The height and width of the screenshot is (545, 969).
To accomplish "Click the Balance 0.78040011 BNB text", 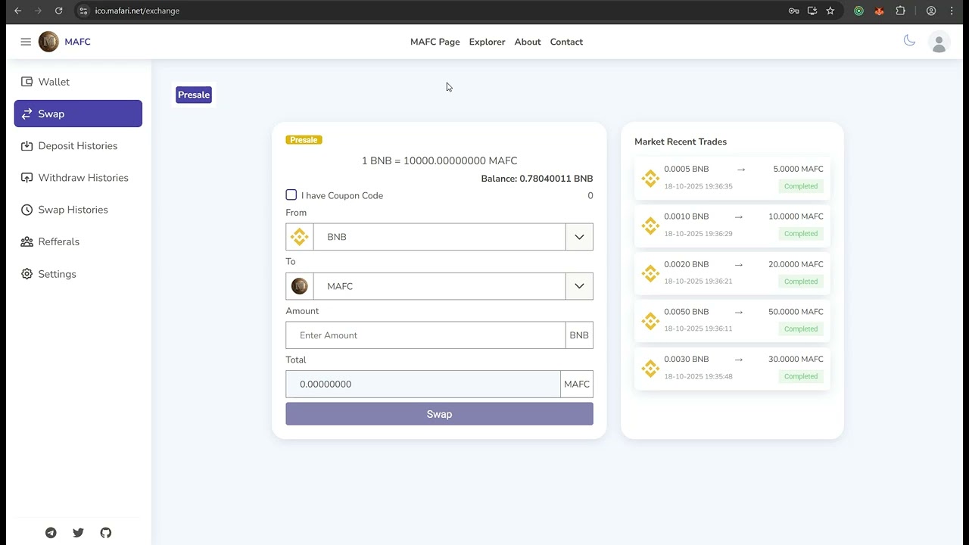I will point(537,179).
